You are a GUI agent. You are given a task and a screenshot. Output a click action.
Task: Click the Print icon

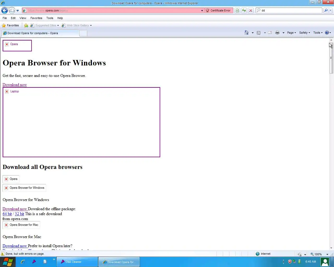pos(277,33)
